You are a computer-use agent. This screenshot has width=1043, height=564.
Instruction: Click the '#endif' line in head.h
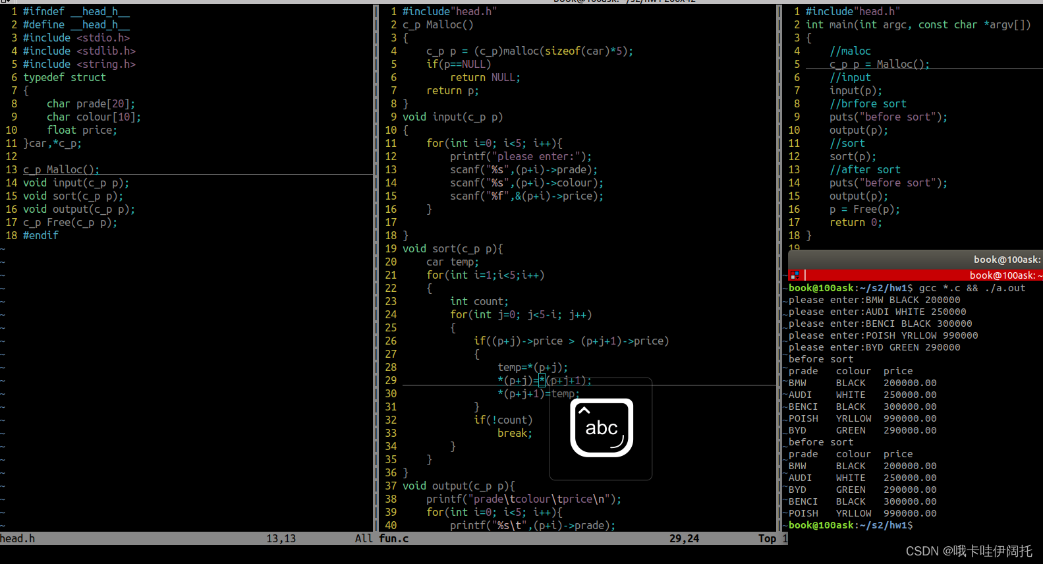tap(41, 235)
